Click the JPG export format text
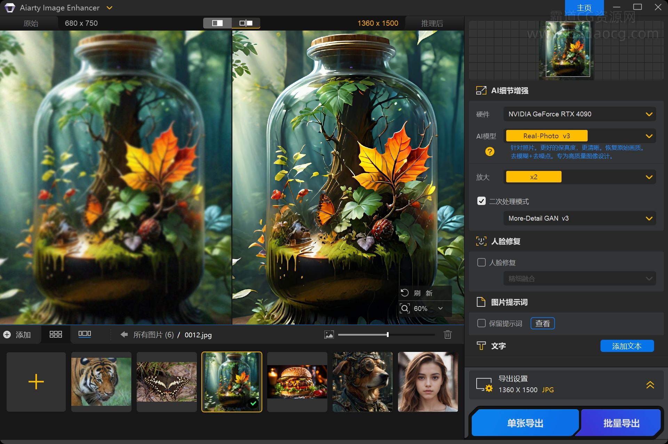This screenshot has height=444, width=668. [548, 390]
